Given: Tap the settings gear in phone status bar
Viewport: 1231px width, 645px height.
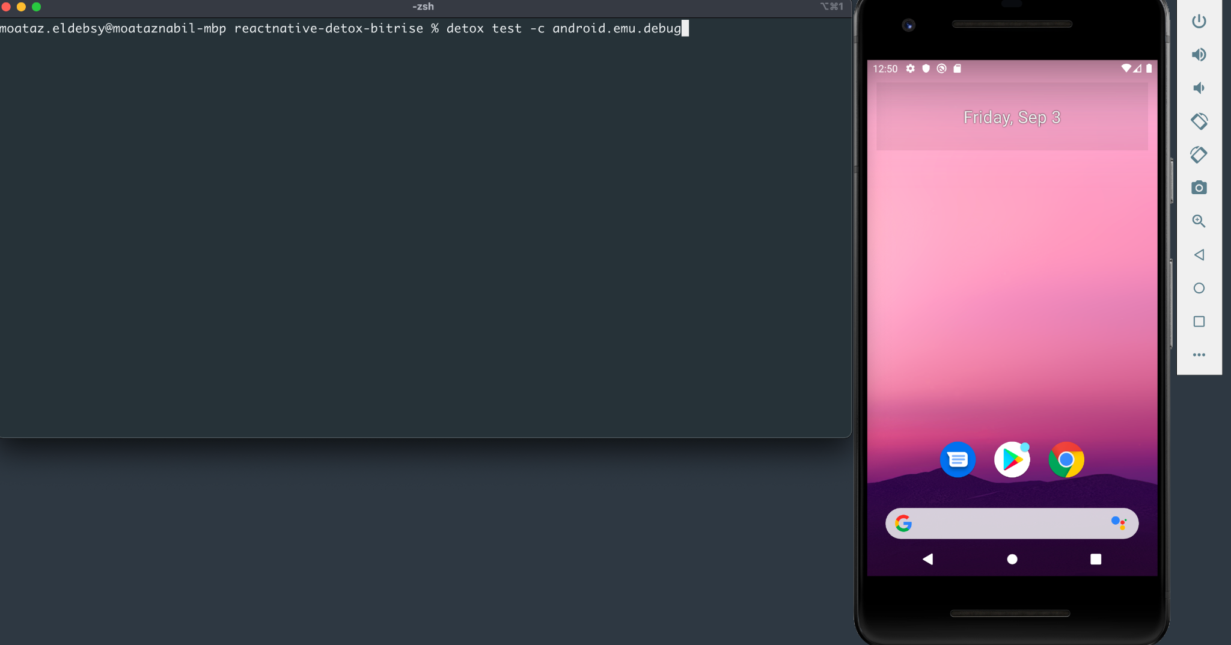Looking at the screenshot, I should 911,69.
